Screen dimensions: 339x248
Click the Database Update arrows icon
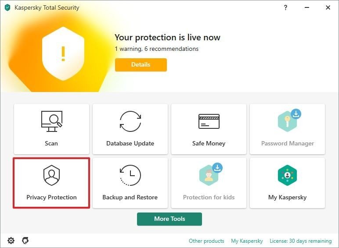click(130, 121)
